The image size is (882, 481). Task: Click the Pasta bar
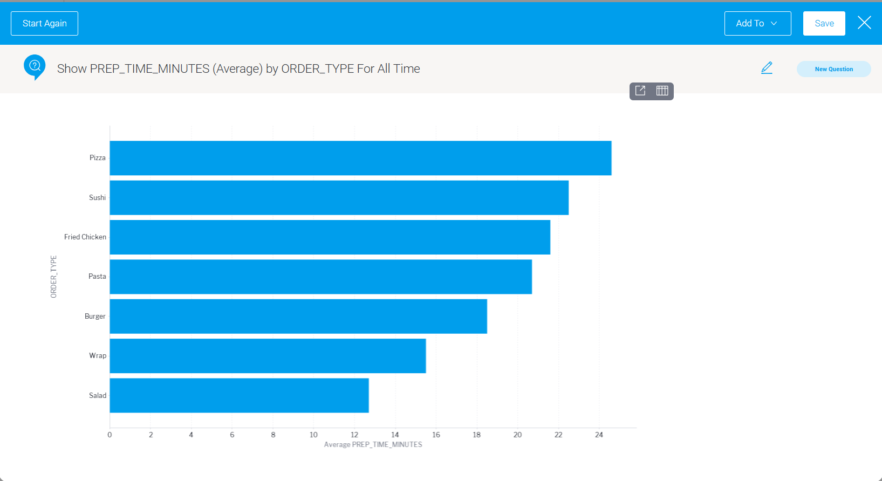[320, 277]
